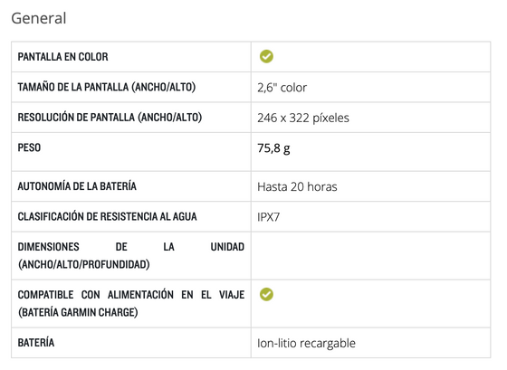
Task: Click the 246 x 322 píxeles value
Action: [x=303, y=118]
